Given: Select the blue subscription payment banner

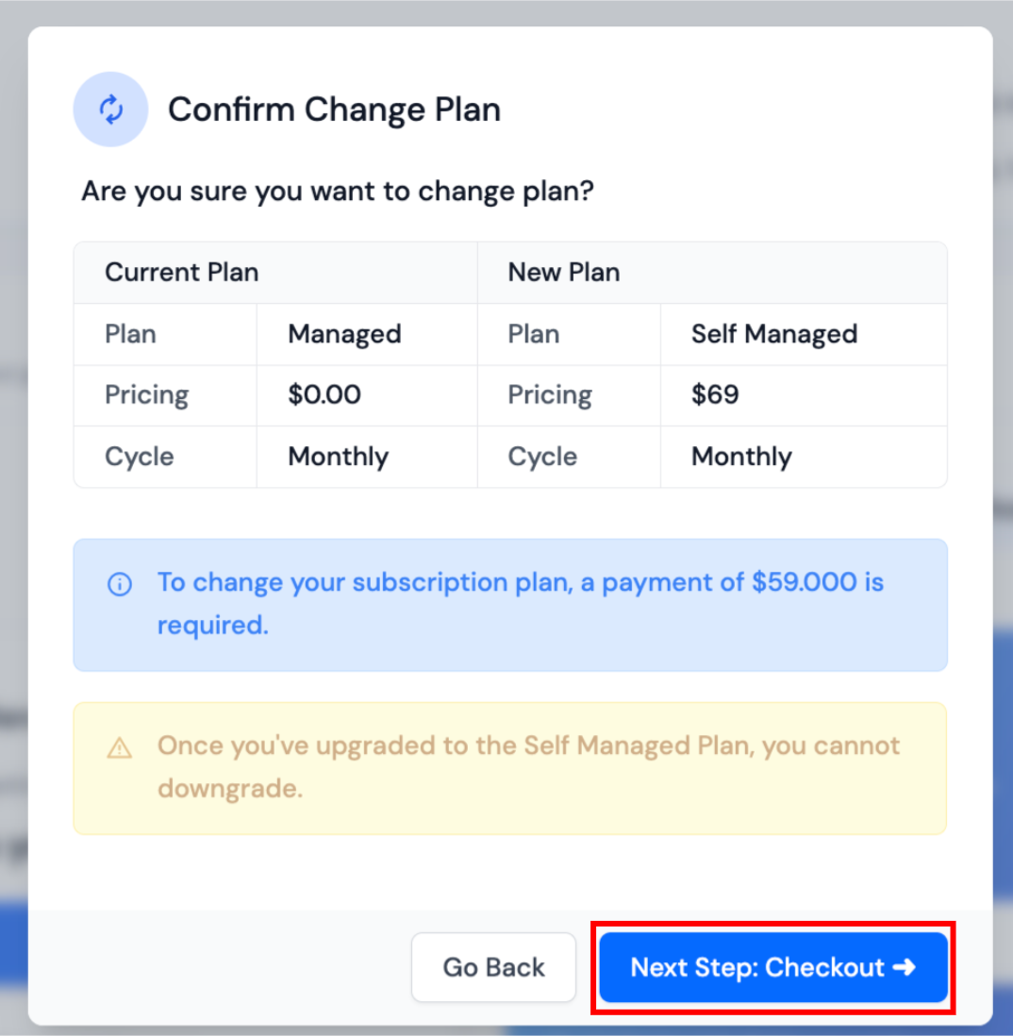Looking at the screenshot, I should point(511,604).
